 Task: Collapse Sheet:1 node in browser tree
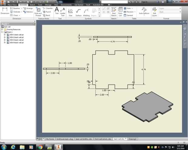(x=2, y=32)
